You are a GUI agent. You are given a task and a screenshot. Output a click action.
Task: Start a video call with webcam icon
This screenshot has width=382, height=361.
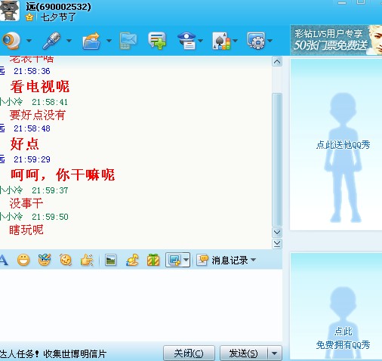click(11, 41)
